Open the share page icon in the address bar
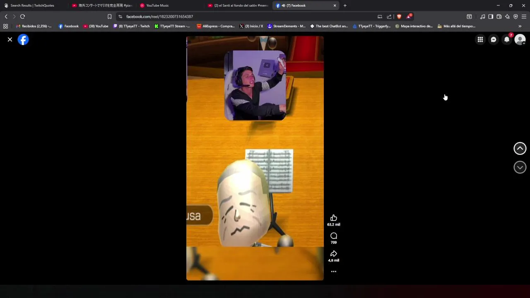Image resolution: width=530 pixels, height=298 pixels. point(389,17)
